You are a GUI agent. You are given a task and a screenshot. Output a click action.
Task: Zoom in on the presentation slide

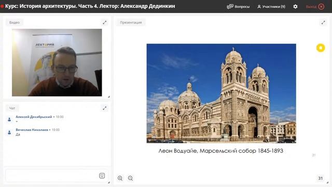click(x=120, y=178)
